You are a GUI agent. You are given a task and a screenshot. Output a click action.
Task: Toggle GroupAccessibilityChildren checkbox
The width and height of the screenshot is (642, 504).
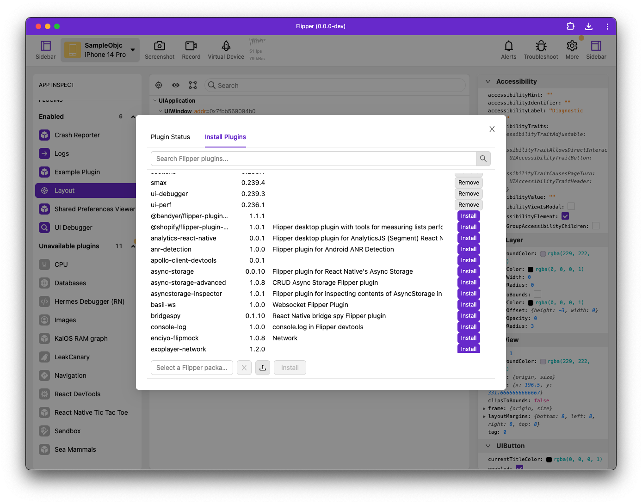596,226
